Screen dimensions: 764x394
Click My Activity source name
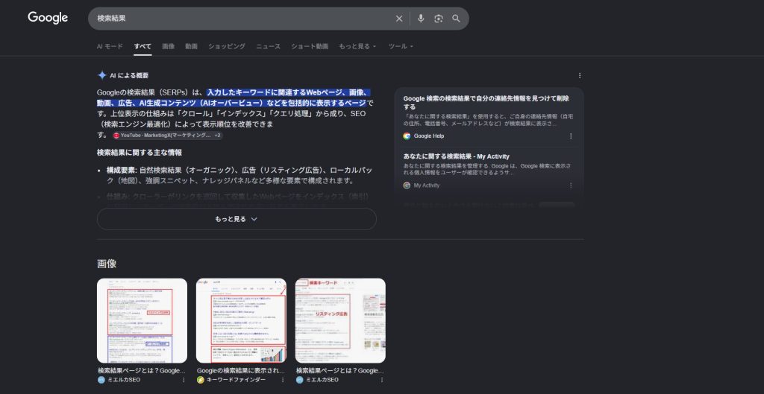[426, 185]
